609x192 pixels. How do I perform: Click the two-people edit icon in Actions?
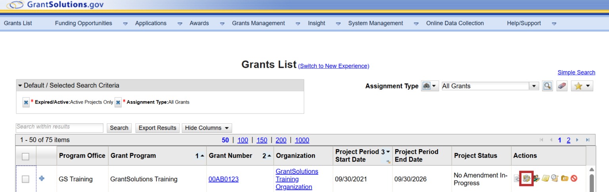click(536, 179)
